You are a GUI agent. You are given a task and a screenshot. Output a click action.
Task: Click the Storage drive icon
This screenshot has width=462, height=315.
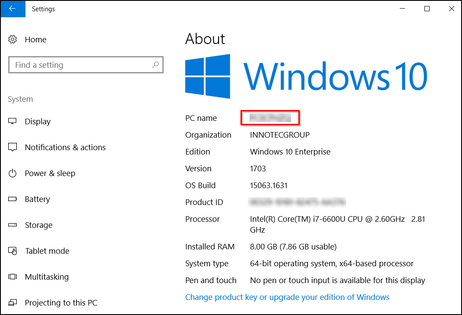13,225
